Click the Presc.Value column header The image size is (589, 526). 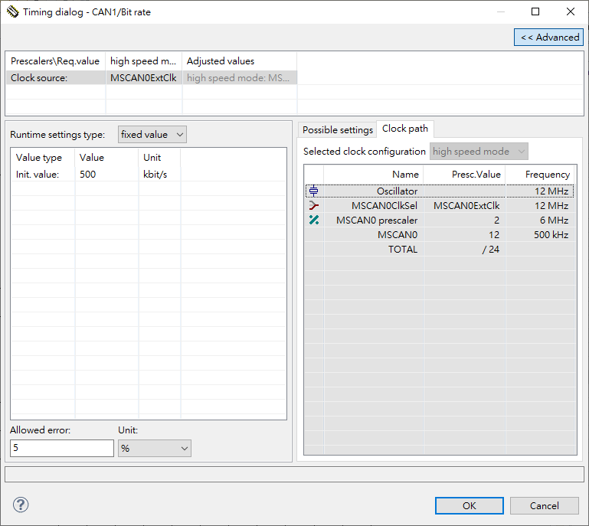pyautogui.click(x=464, y=175)
